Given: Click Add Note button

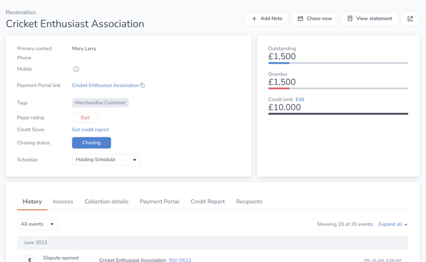Looking at the screenshot, I should coord(266,19).
